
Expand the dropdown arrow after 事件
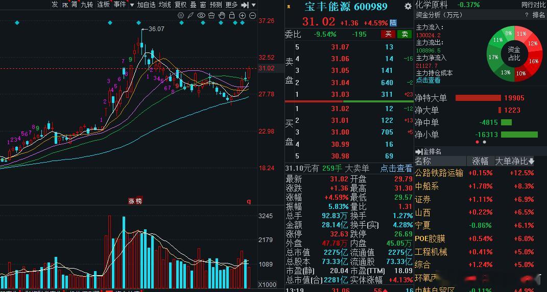click(132, 5)
